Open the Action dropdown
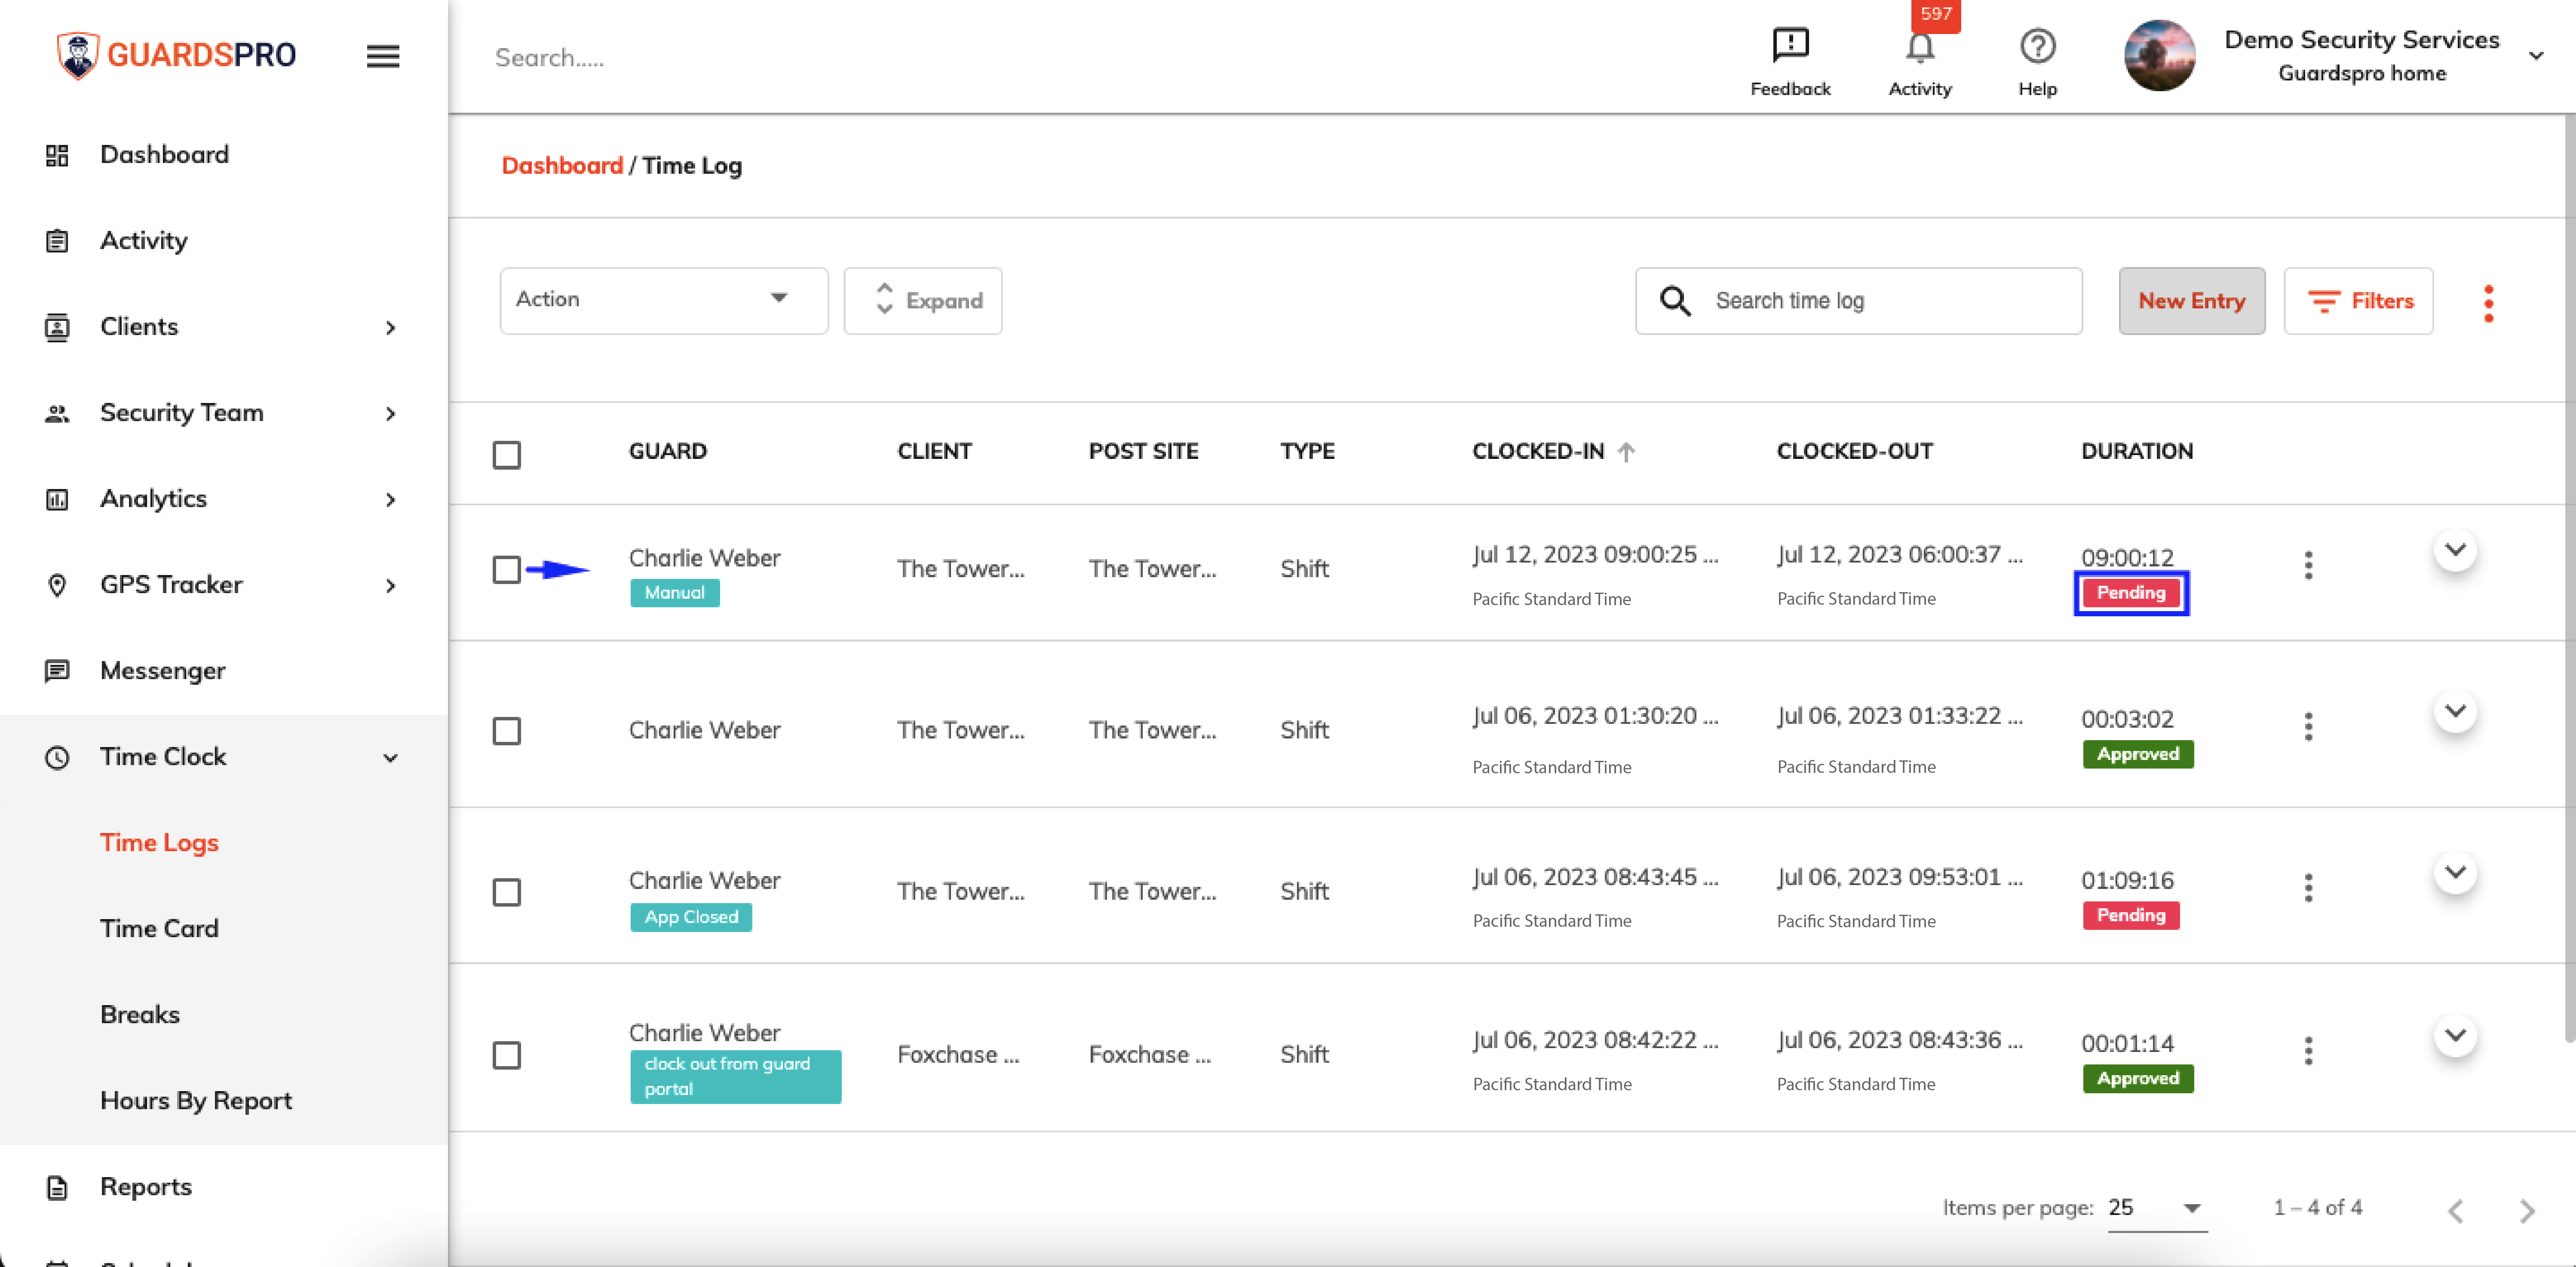The height and width of the screenshot is (1267, 2576). pyautogui.click(x=664, y=300)
